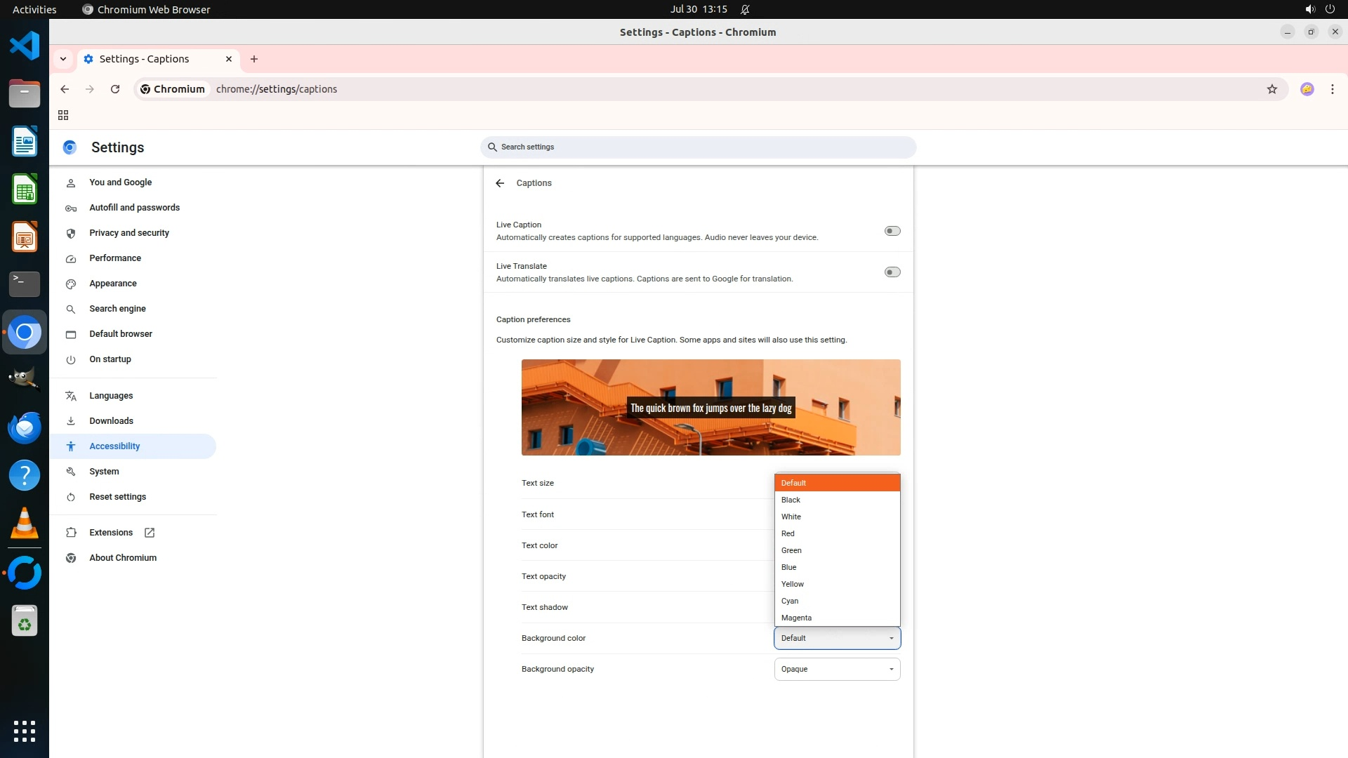This screenshot has height=758, width=1348.
Task: Reload the settings page
Action: pos(115,89)
